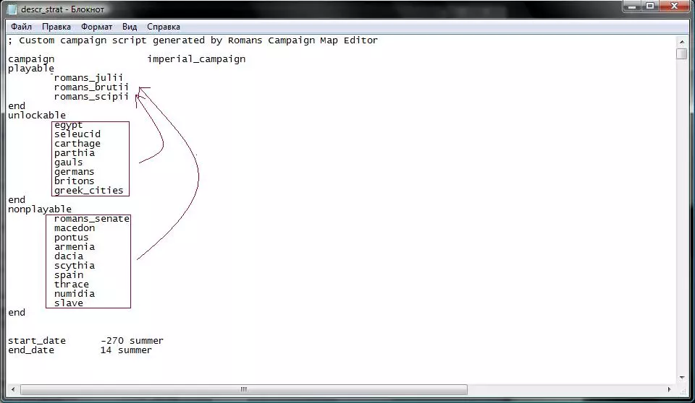Click the 'germans' faction line
This screenshot has width=695, height=403.
tap(75, 172)
